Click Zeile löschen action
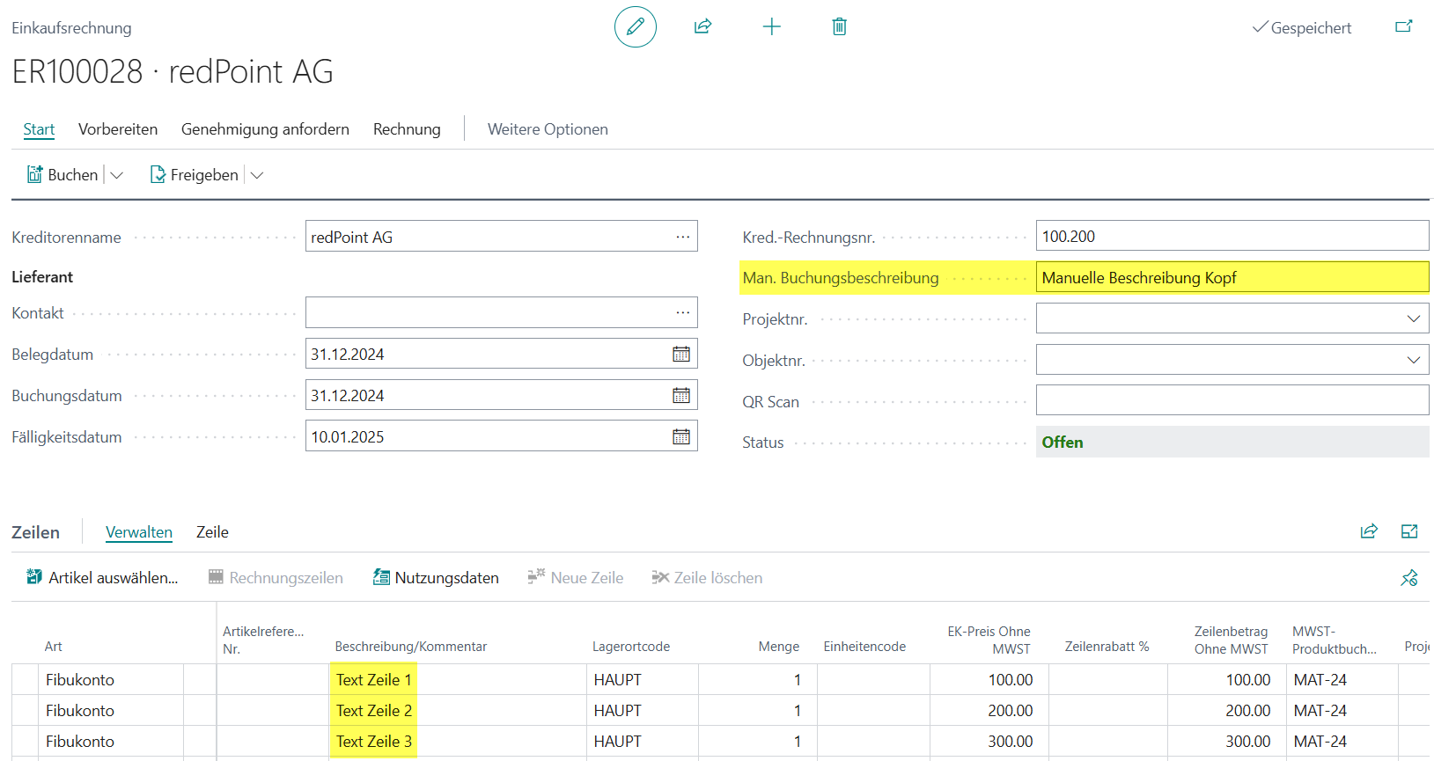The width and height of the screenshot is (1434, 761). [707, 578]
